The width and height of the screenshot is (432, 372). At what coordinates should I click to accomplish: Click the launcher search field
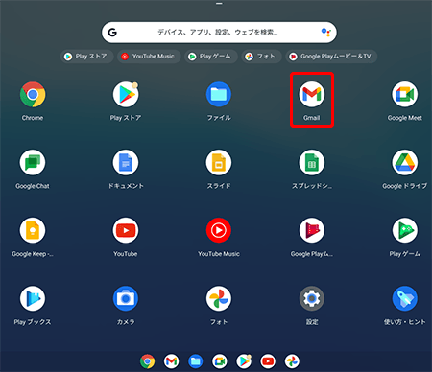click(219, 33)
